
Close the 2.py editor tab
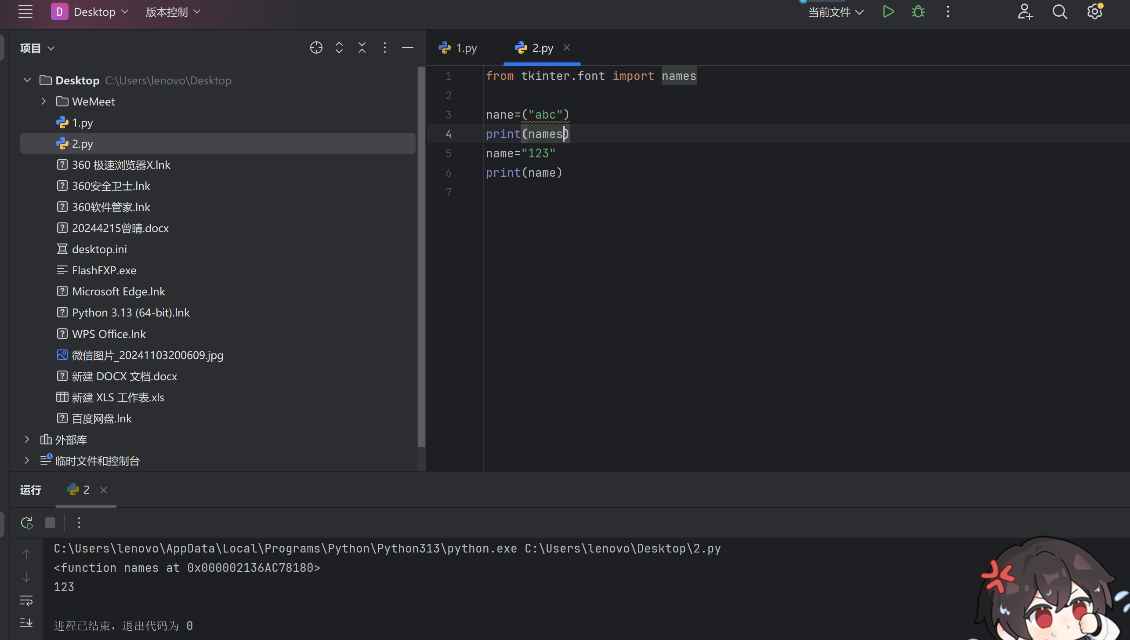567,47
